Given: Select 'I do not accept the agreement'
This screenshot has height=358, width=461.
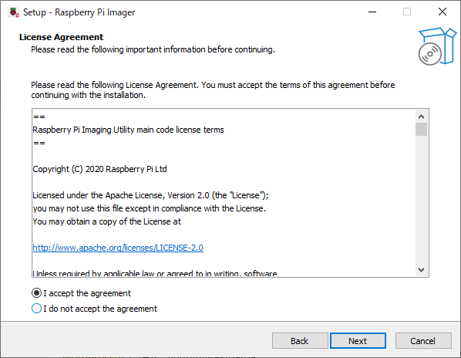Looking at the screenshot, I should click(x=94, y=309).
